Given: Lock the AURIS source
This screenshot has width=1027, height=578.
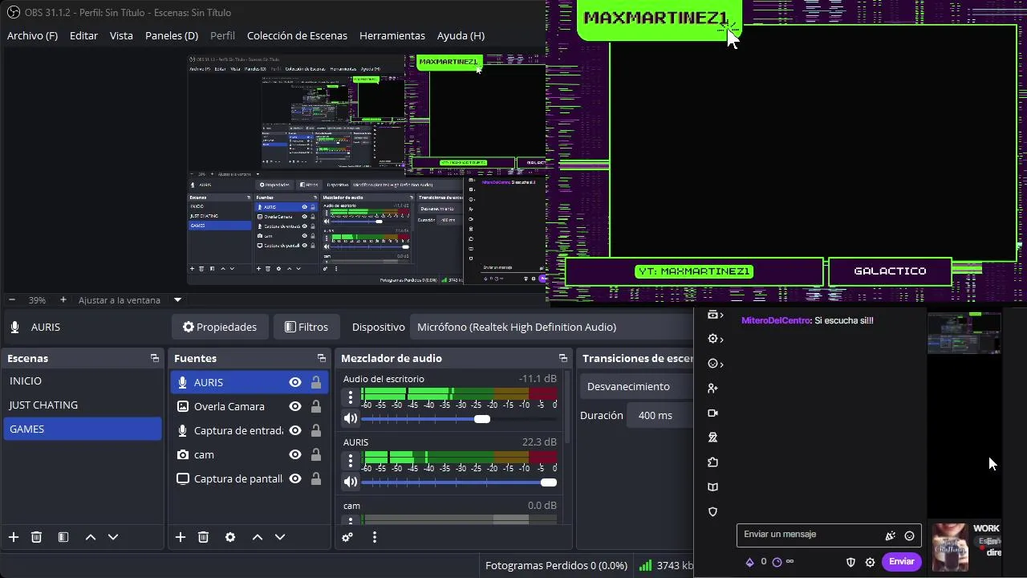Looking at the screenshot, I should (x=316, y=382).
